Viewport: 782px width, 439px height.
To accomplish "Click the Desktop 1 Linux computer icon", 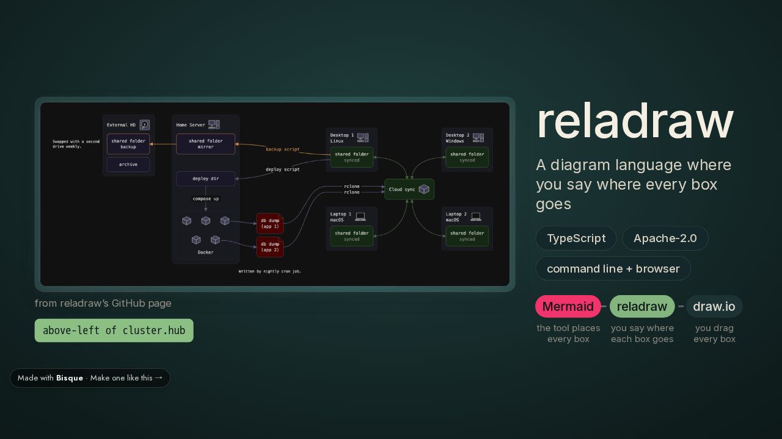I will (363, 138).
